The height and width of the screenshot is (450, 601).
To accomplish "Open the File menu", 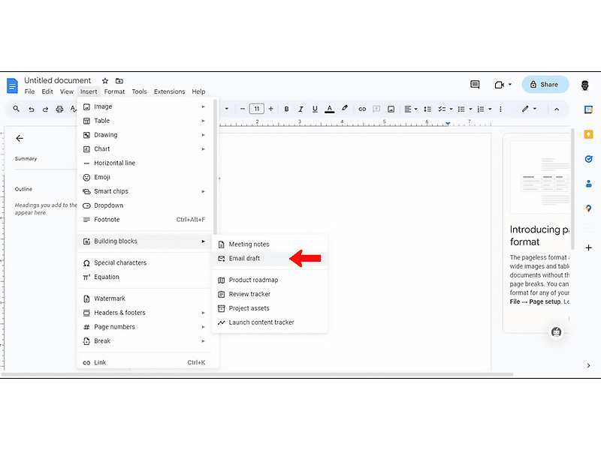I will coord(29,91).
